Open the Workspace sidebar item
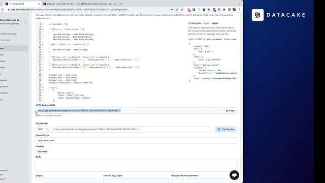Screen dimensions: 325x183 coord(4,80)
